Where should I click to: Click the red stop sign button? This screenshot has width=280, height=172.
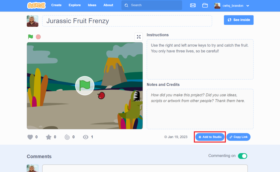(x=38, y=37)
